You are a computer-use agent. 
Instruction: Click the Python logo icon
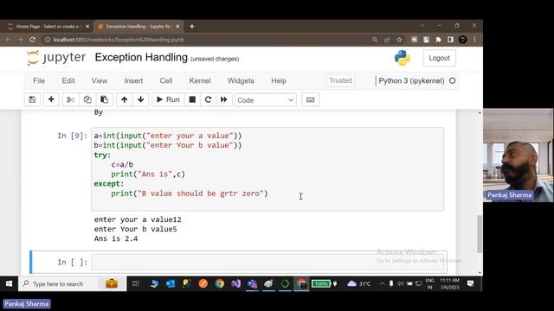[x=403, y=58]
